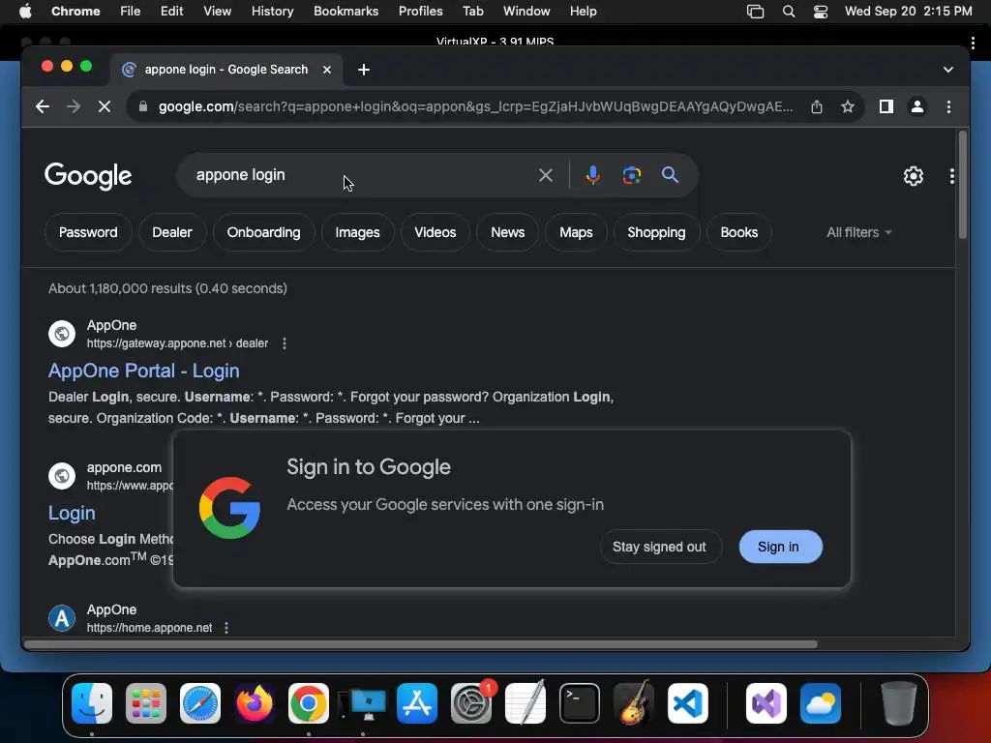The image size is (991, 743).
Task: Open System Settings from the Dock
Action: point(471,703)
